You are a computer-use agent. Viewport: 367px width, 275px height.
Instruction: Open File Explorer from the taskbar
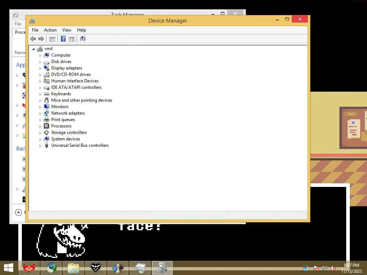point(73,268)
